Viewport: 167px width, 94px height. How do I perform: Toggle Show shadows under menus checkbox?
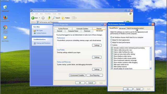[x=112, y=56]
